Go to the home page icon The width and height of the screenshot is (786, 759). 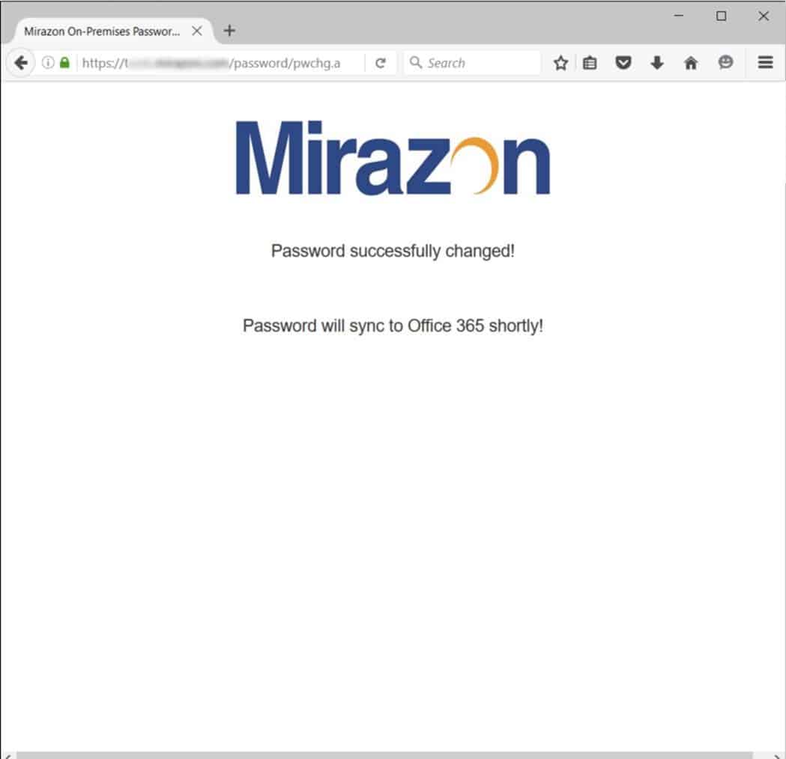(x=691, y=63)
